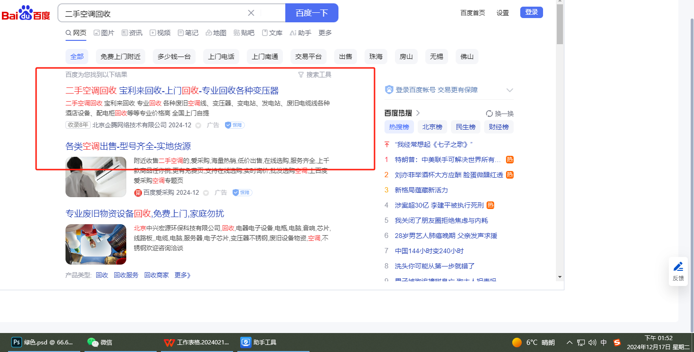Switch to the 视频 search tab
Image resolution: width=694 pixels, height=352 pixels.
point(160,33)
